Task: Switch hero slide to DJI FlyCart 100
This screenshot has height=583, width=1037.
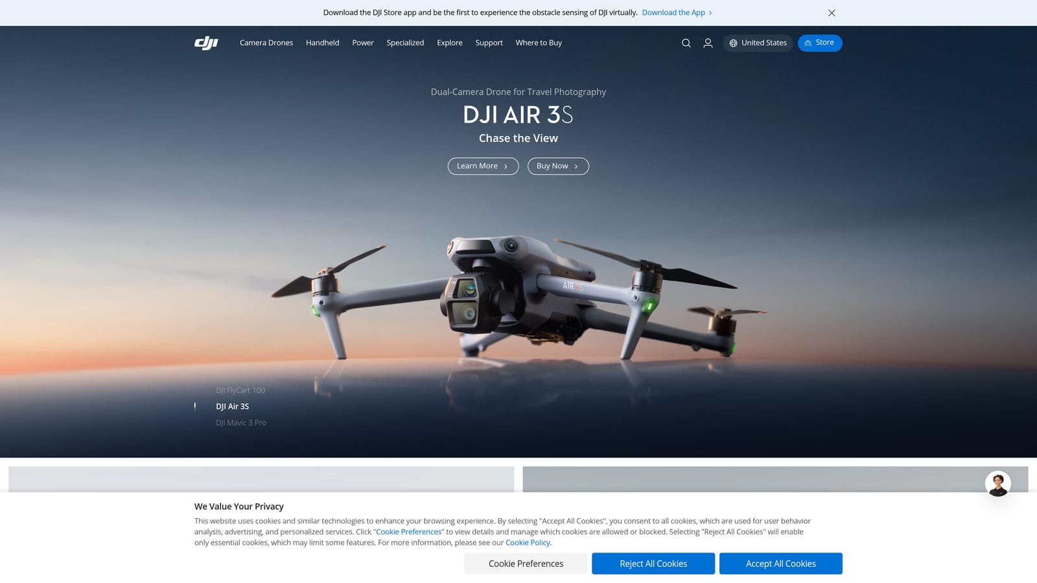Action: (x=240, y=391)
